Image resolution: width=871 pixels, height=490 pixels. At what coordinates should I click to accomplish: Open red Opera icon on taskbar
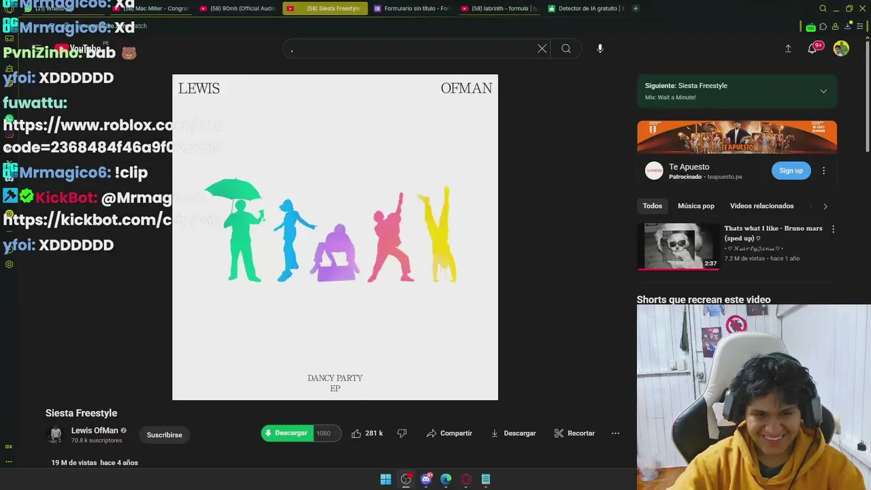click(x=466, y=479)
